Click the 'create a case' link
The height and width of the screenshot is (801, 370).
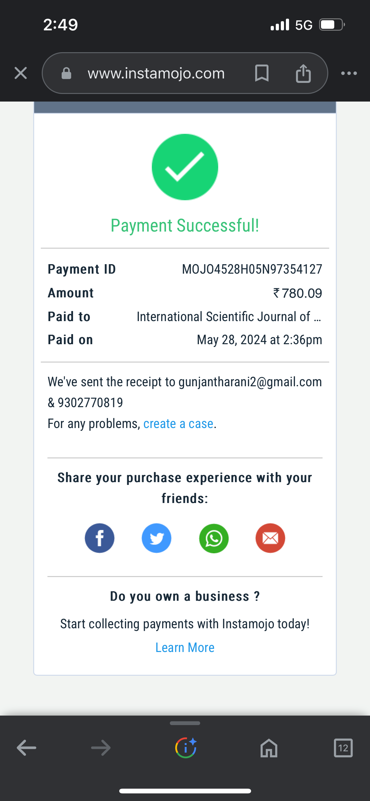point(178,424)
